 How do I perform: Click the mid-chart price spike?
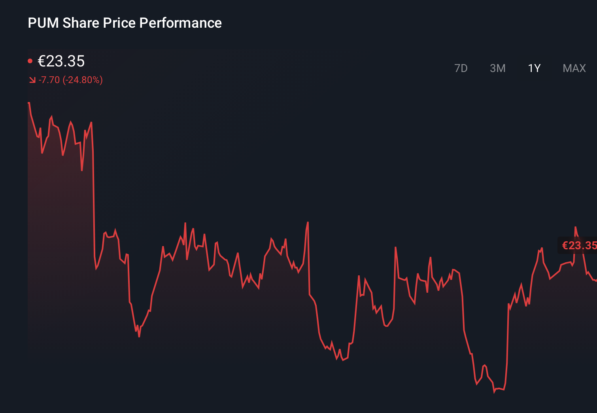coord(308,224)
